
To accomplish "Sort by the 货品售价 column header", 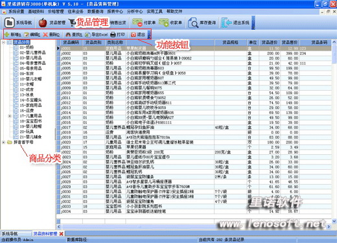I will pos(290,42).
